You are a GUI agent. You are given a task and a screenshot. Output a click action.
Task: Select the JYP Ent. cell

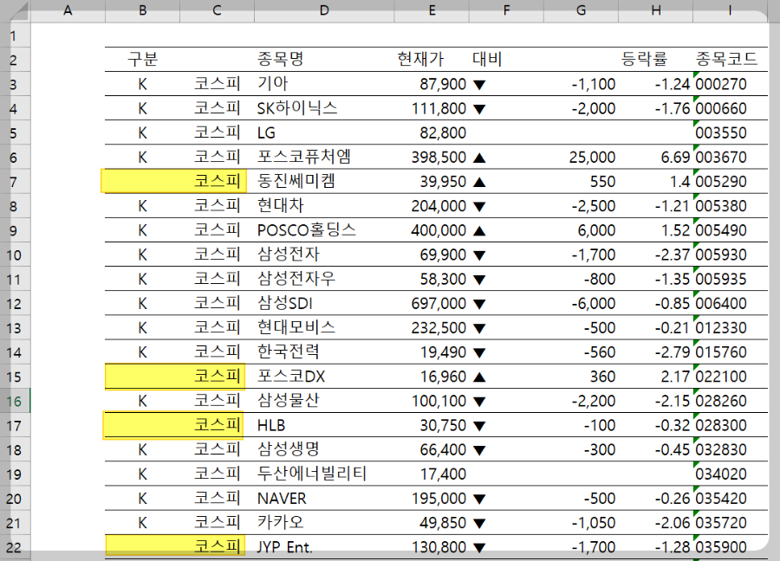(324, 547)
